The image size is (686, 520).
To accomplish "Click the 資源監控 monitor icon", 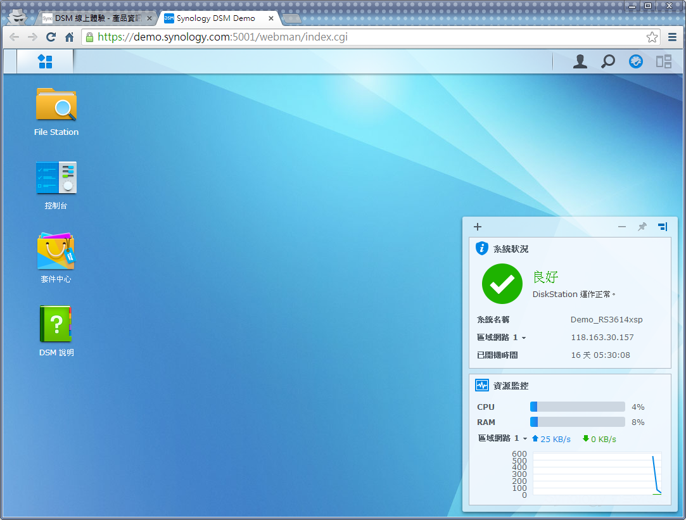I will pos(481,385).
